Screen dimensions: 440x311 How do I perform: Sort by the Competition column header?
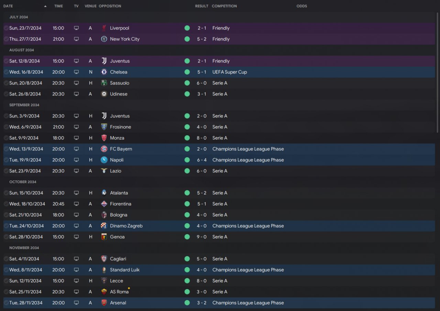tap(224, 6)
